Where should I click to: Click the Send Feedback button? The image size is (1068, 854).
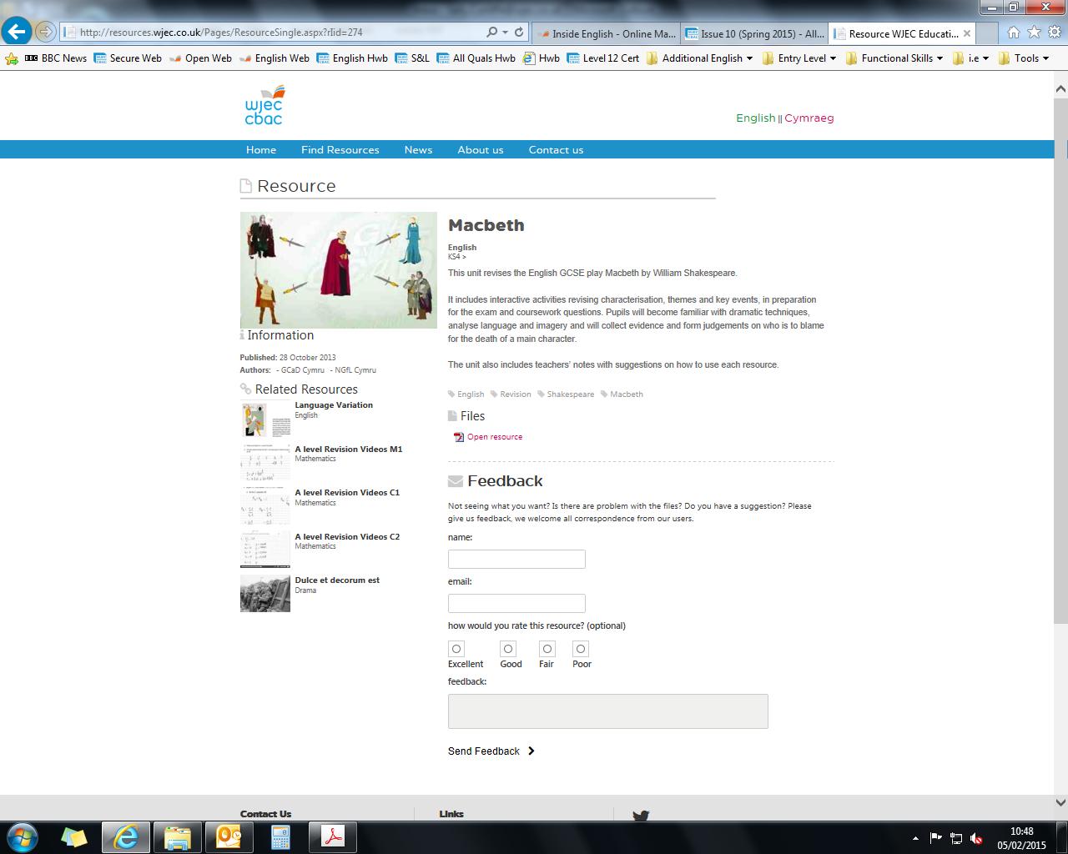click(491, 751)
